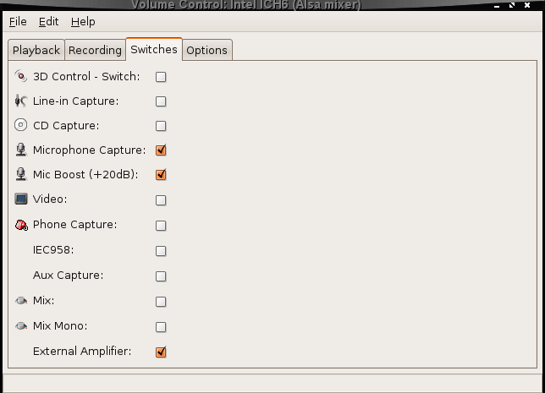Click the Mix Mono row icon
545x393 pixels.
[21, 325]
